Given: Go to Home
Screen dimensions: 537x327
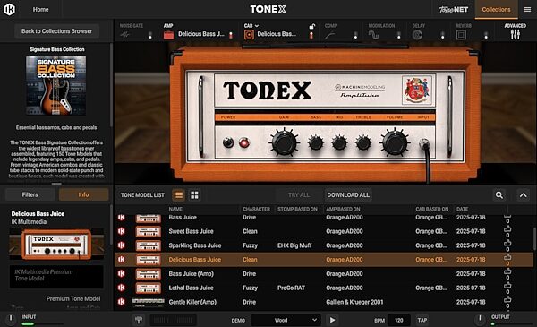Looking at the screenshot, I should click(40, 10).
